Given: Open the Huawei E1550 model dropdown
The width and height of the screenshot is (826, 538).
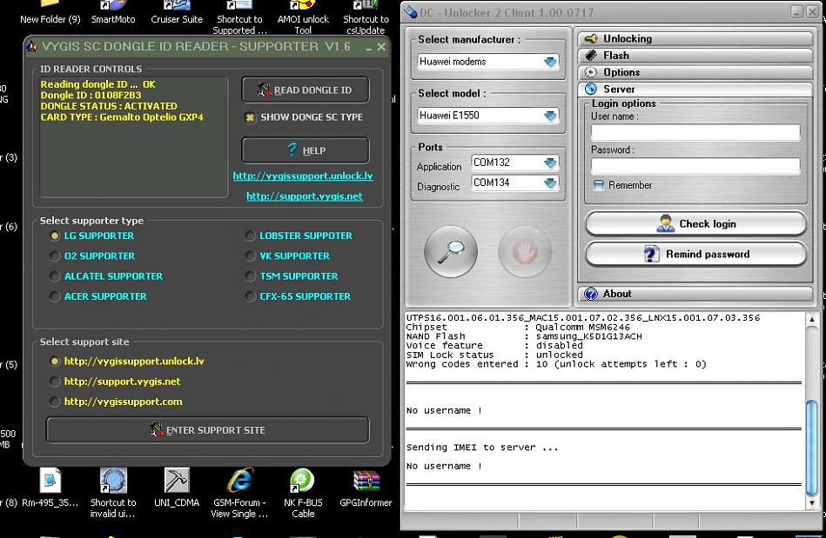Looking at the screenshot, I should pos(550,115).
